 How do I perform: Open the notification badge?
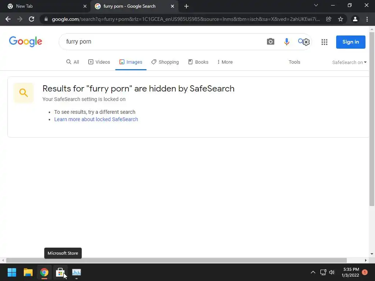365,272
